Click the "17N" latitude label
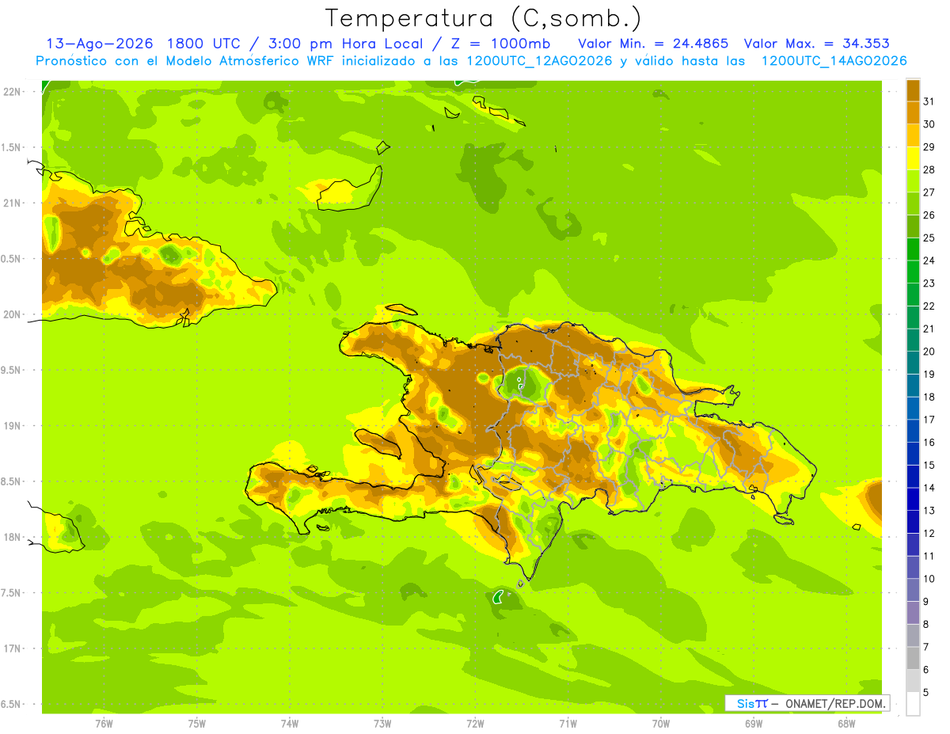The image size is (950, 734). (x=12, y=648)
